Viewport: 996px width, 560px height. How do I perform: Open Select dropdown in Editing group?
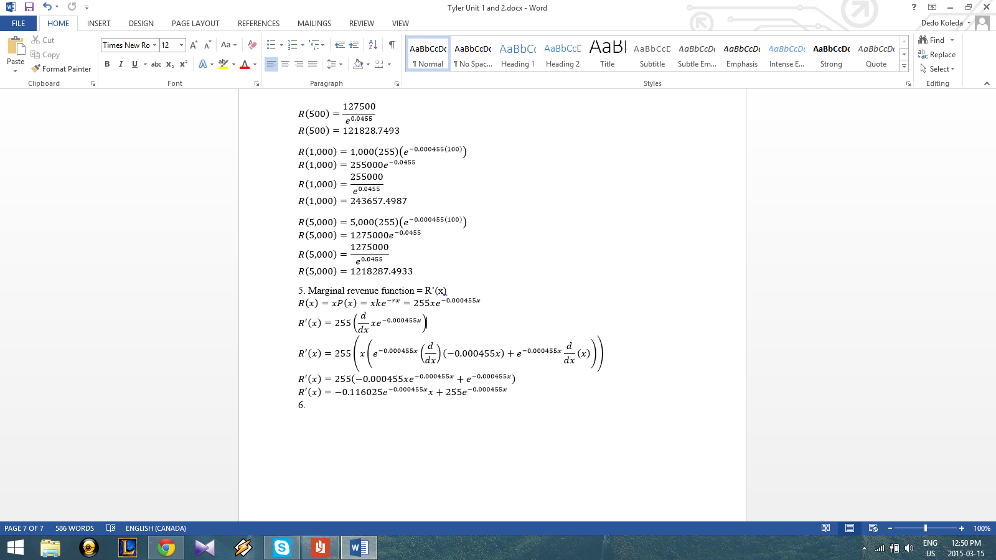[x=937, y=69]
